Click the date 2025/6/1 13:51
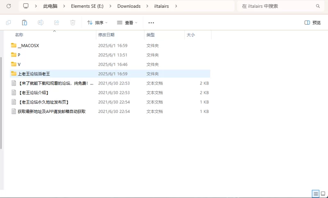Image resolution: width=328 pixels, height=198 pixels. (113, 55)
